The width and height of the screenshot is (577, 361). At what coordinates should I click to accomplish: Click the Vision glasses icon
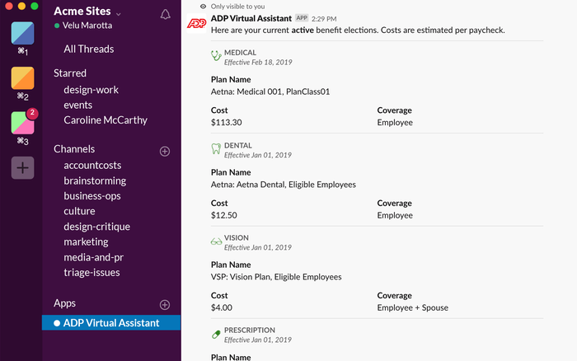(216, 241)
